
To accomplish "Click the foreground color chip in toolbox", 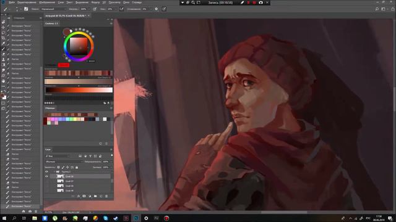I will coord(2,95).
